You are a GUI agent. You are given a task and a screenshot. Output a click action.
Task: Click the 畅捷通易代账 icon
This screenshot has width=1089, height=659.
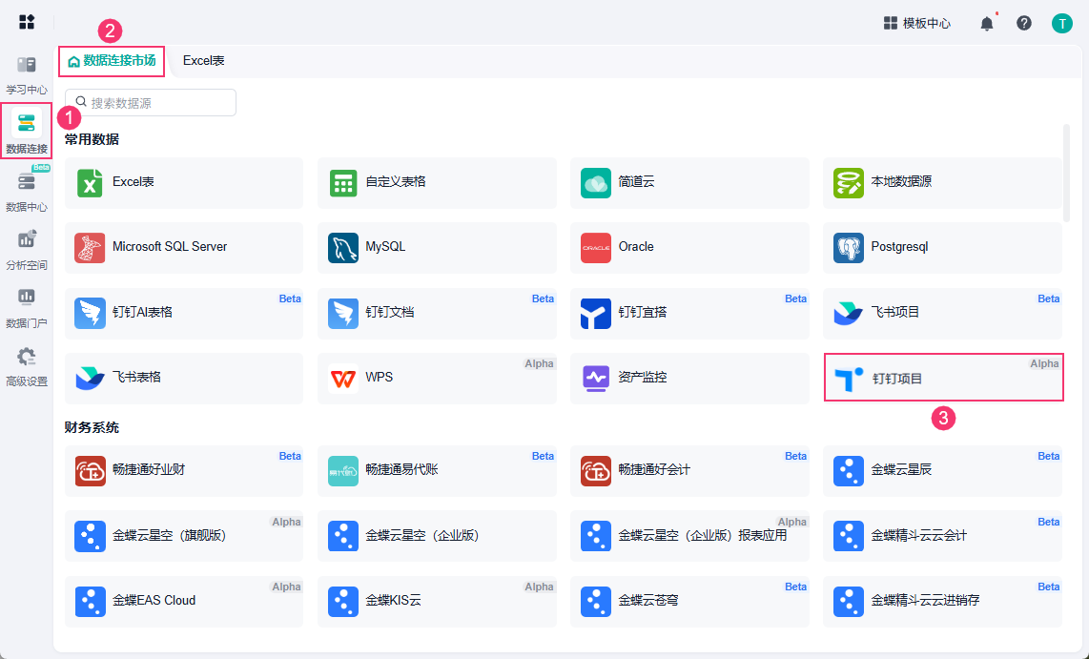coord(343,471)
